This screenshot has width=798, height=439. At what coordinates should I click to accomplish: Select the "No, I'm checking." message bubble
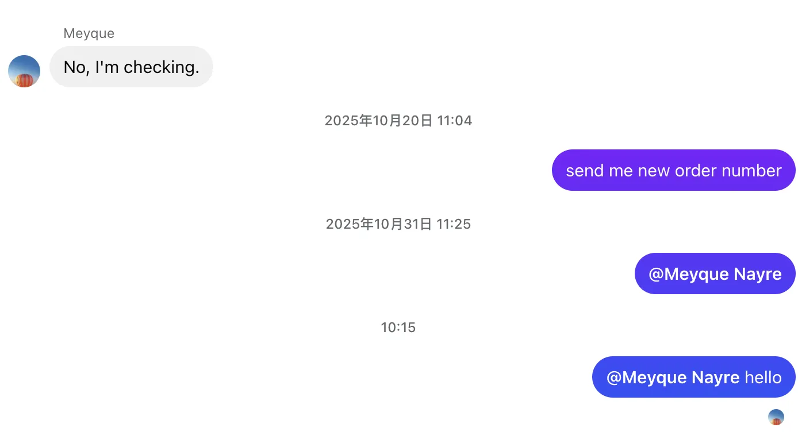pos(131,67)
